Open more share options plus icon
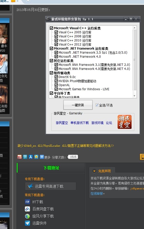144x229 pixels. pyautogui.click(x=42, y=157)
